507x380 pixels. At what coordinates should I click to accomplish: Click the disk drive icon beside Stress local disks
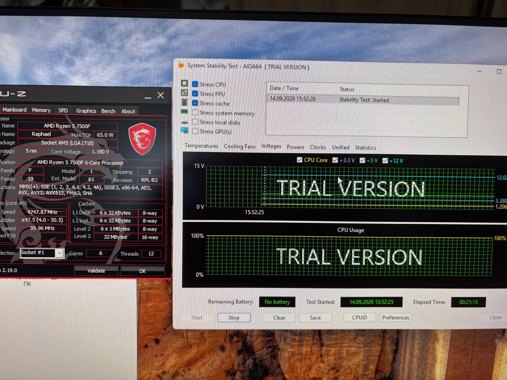pyautogui.click(x=184, y=122)
